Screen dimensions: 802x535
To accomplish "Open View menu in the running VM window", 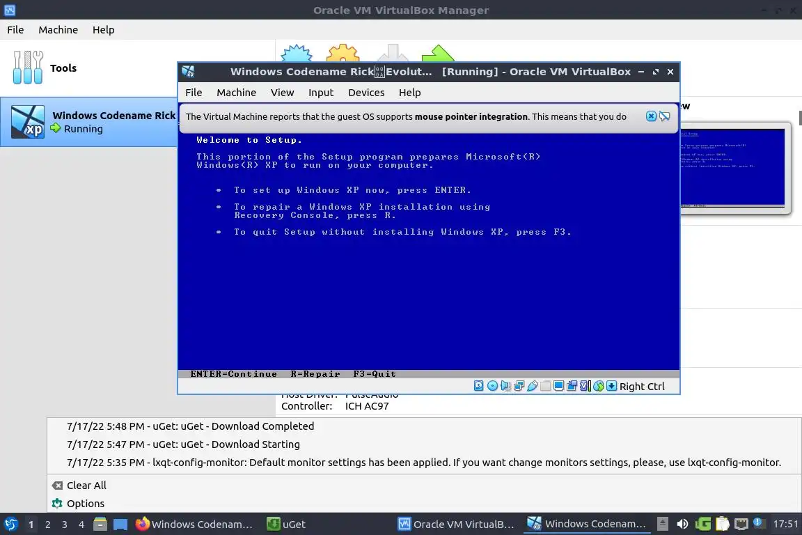I will tap(283, 93).
